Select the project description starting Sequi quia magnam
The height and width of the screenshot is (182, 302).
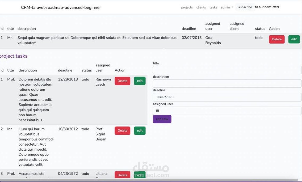[97, 40]
